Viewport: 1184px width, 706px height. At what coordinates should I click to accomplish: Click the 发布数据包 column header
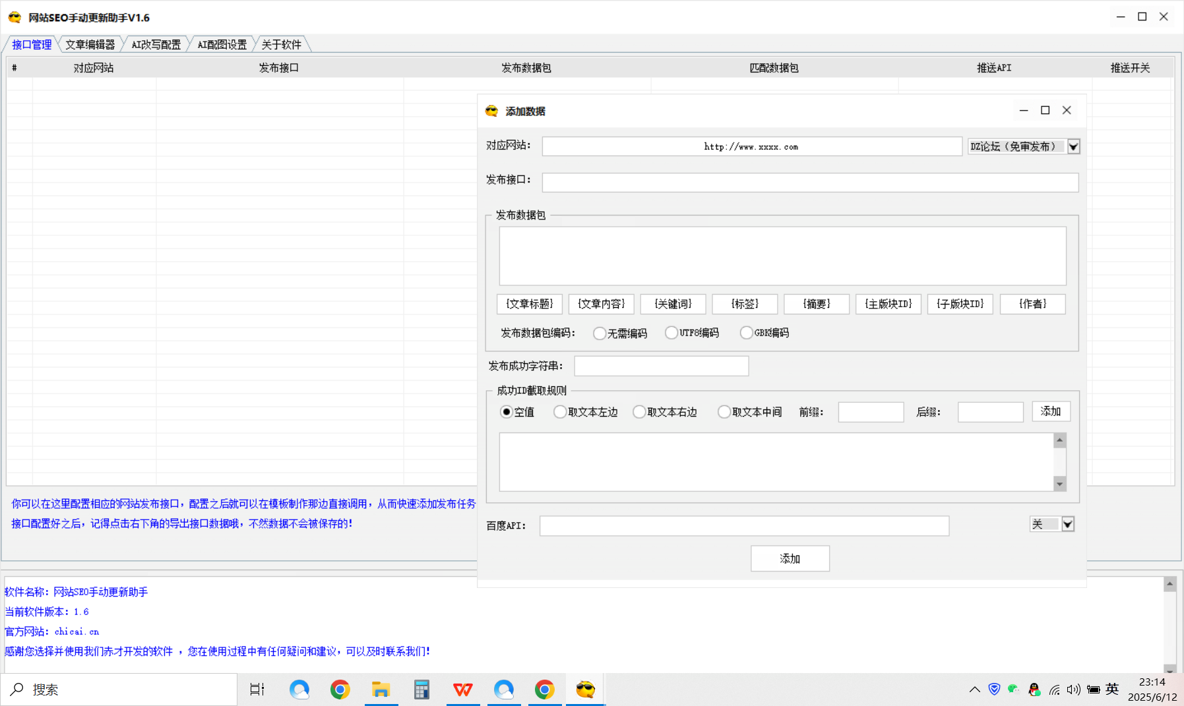pyautogui.click(x=526, y=68)
